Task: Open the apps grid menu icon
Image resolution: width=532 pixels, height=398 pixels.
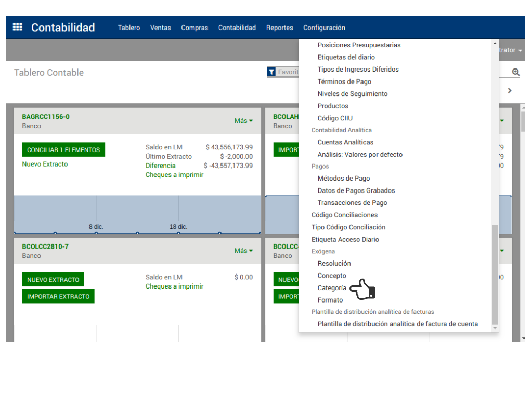Action: (x=18, y=28)
